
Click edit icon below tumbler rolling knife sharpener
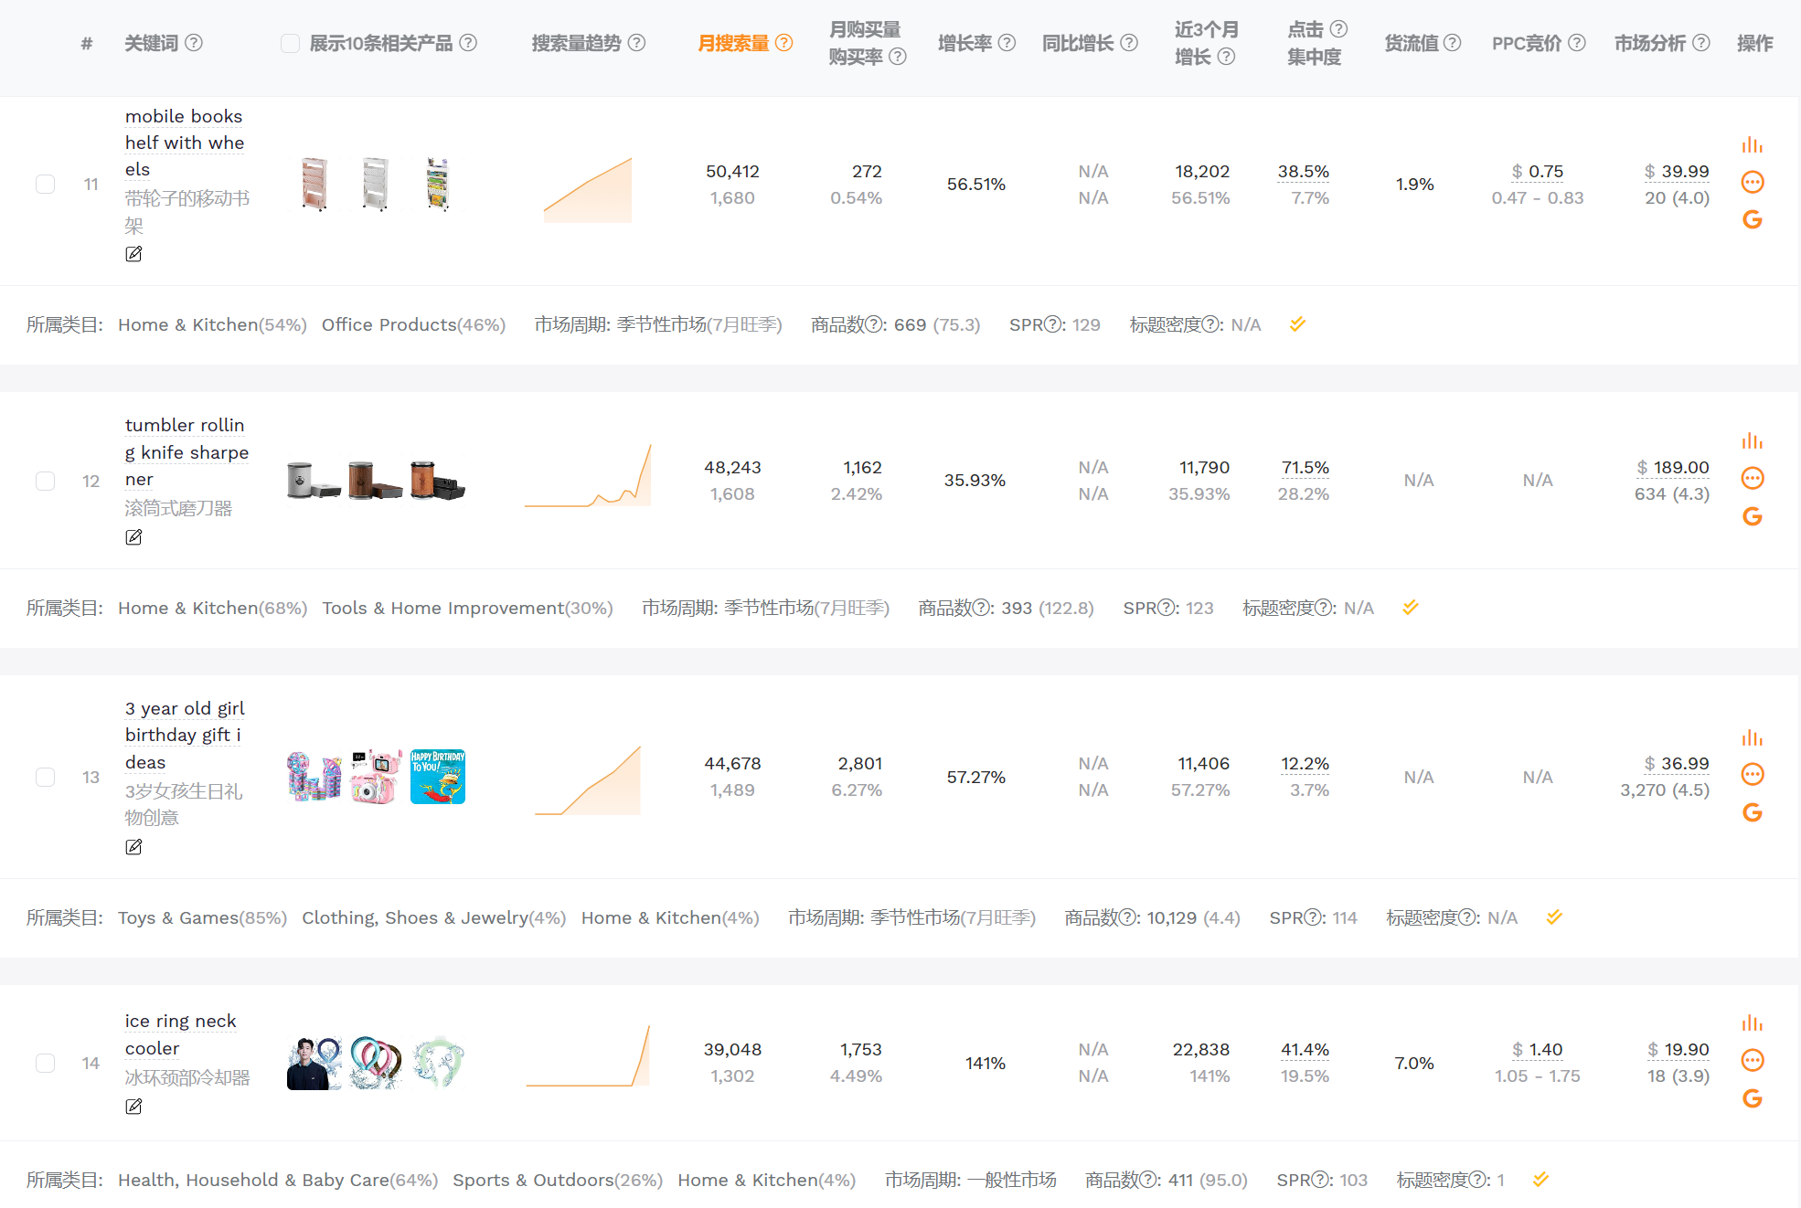click(133, 537)
